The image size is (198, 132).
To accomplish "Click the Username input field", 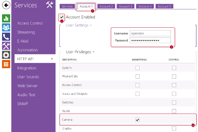I will point(150,33).
